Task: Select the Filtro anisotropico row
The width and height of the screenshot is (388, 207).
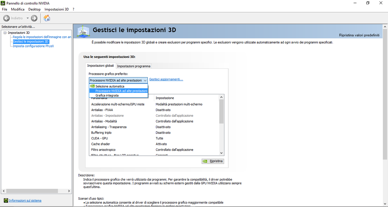Action: (154, 150)
